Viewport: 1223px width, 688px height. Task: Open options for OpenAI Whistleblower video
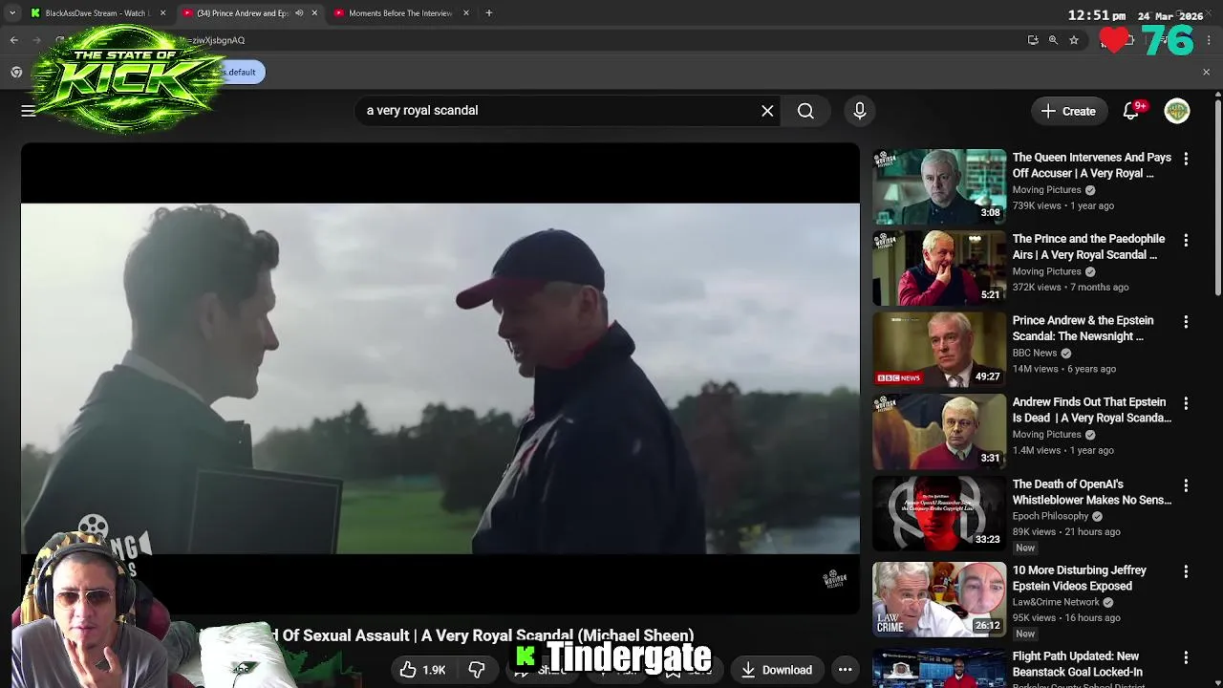pyautogui.click(x=1186, y=485)
